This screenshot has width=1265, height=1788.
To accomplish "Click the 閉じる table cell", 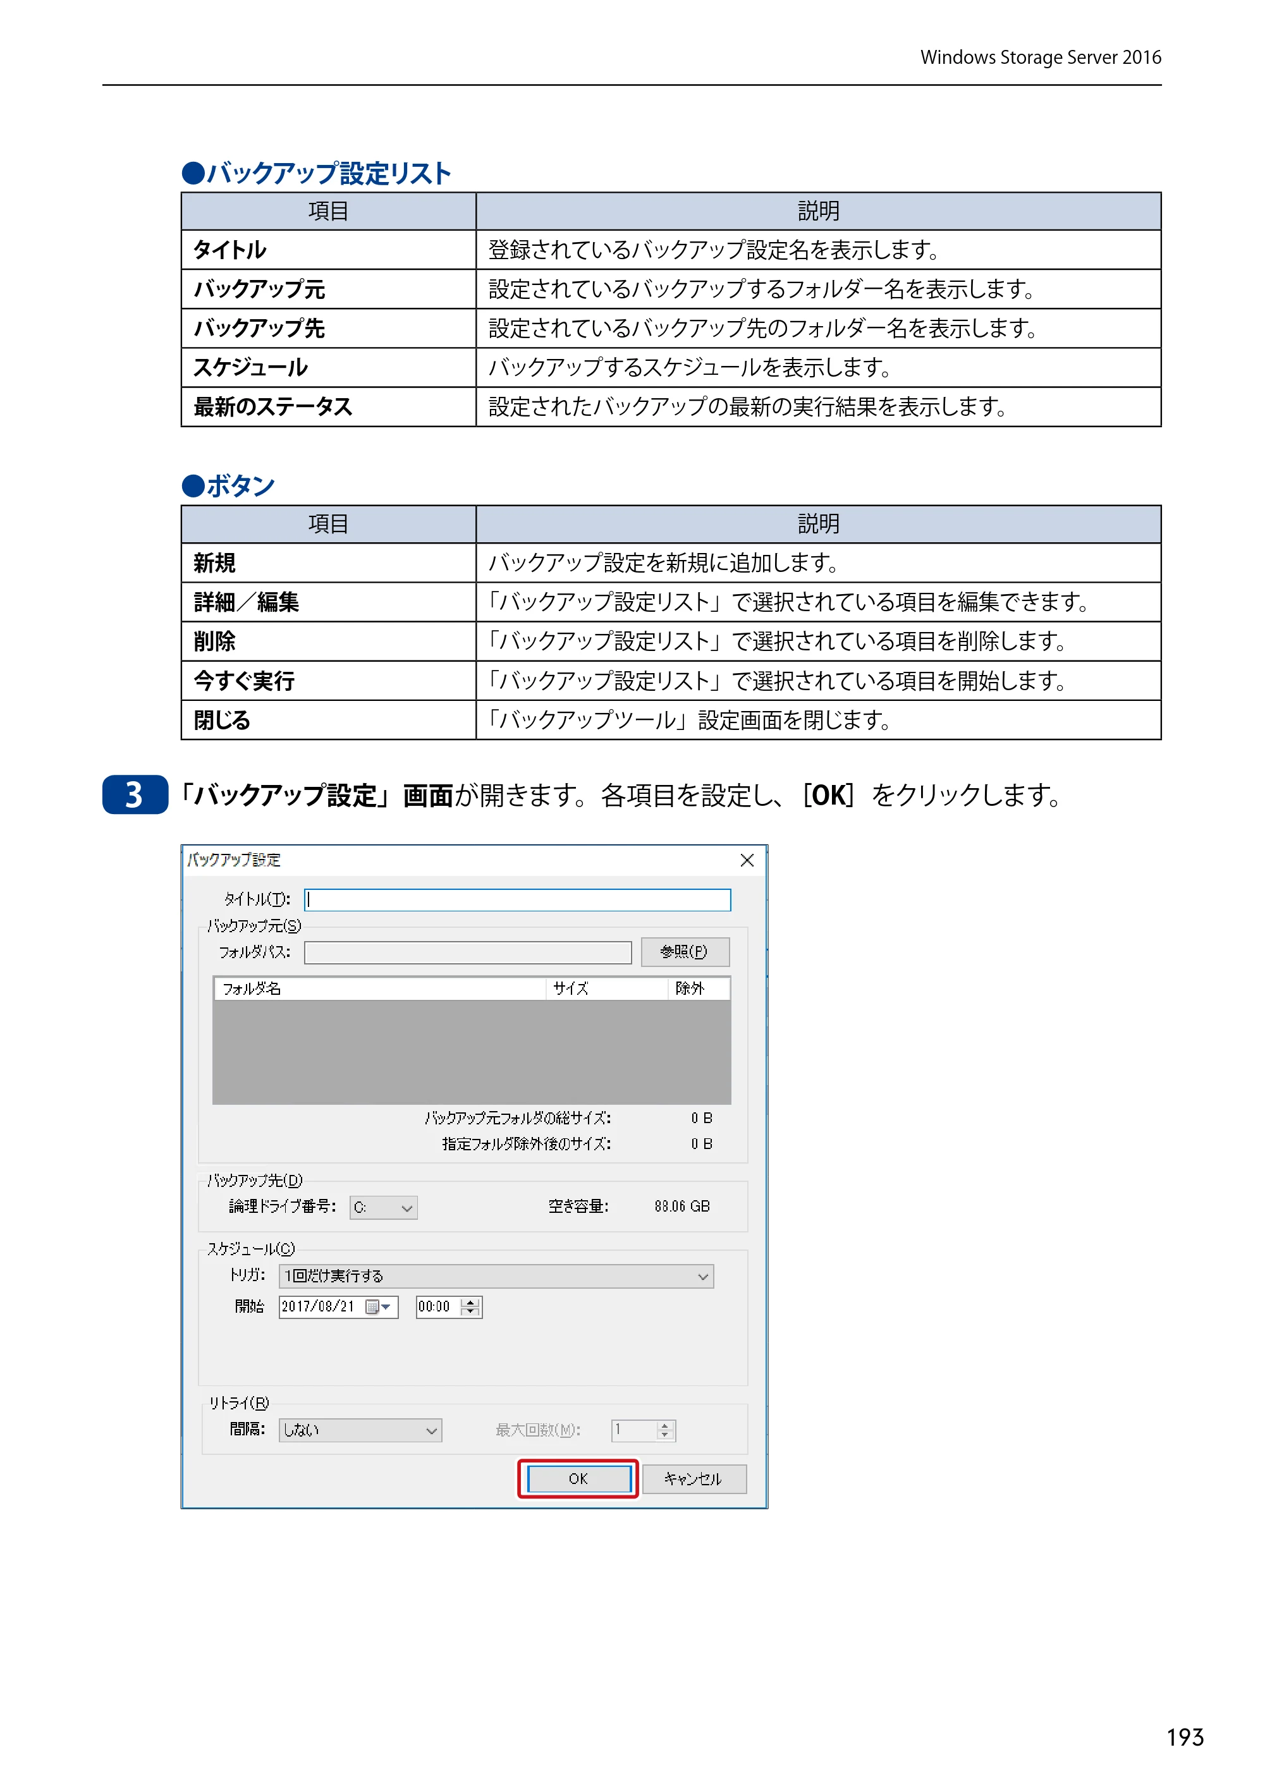I will point(328,721).
